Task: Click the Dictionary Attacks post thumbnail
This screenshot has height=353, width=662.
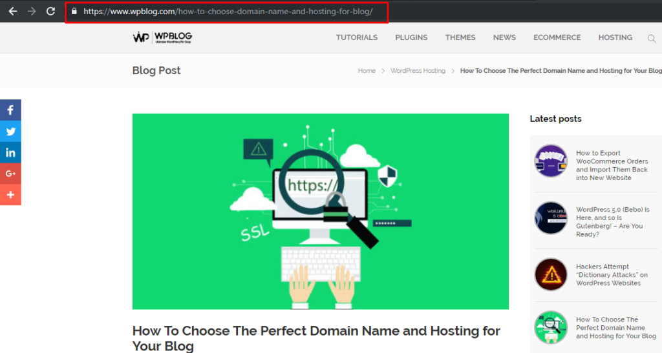Action: tap(551, 275)
